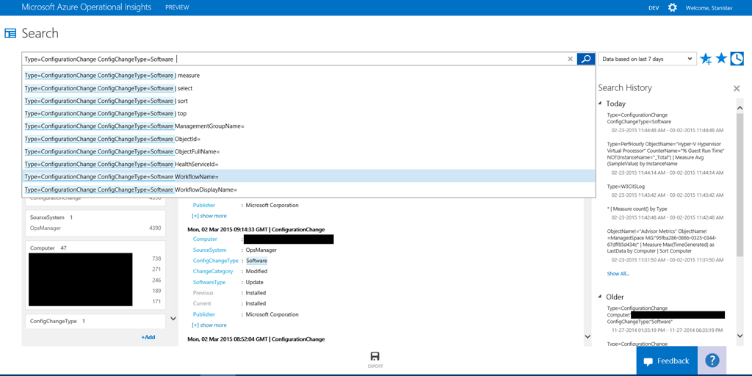The width and height of the screenshot is (752, 376).
Task: Click the Export disk icon
Action: pos(375,357)
